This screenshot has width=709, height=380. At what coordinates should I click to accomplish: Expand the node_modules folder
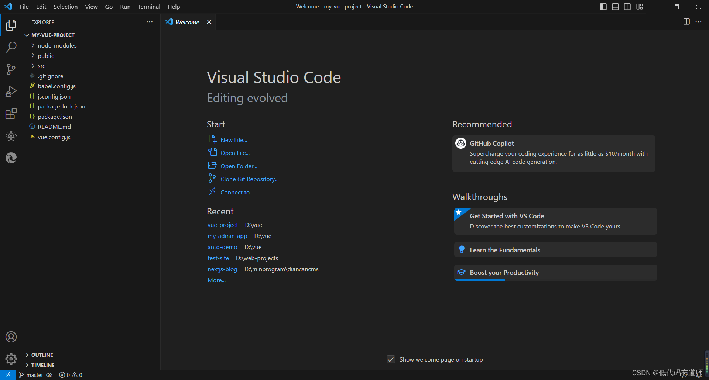coord(91,45)
